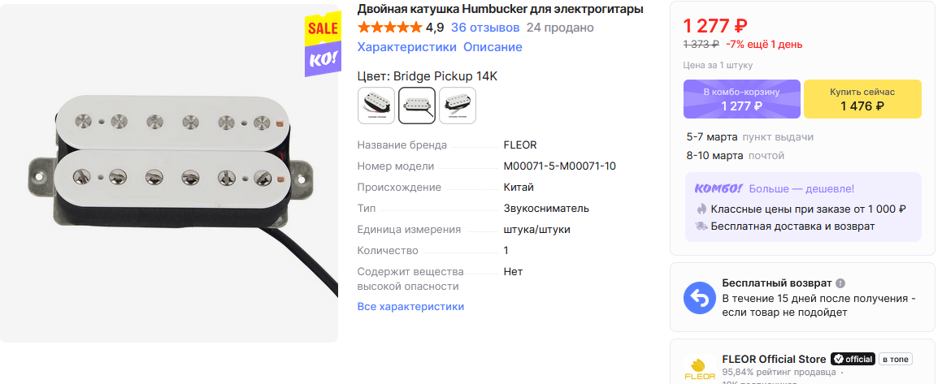Click Купить сейчас for 1 476 ₽
This screenshot has height=384, width=942.
click(862, 99)
